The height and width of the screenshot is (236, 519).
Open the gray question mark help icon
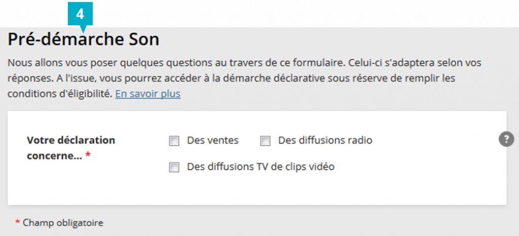(x=506, y=139)
